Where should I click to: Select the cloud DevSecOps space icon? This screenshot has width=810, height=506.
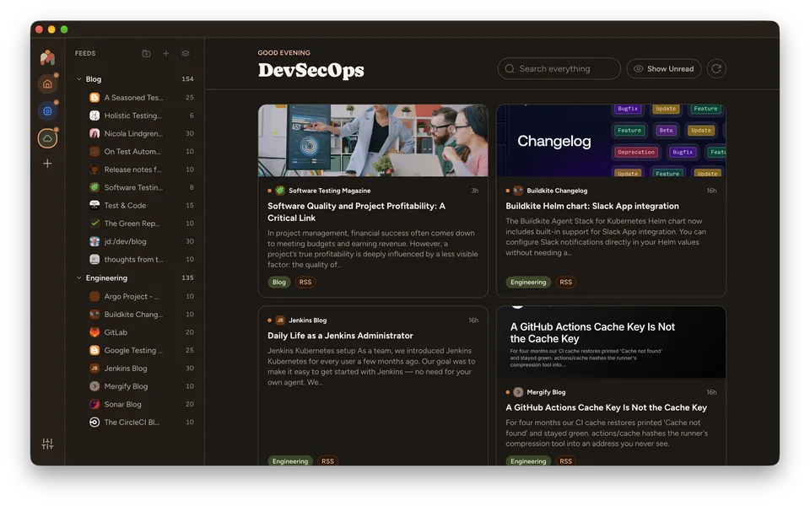tap(47, 138)
